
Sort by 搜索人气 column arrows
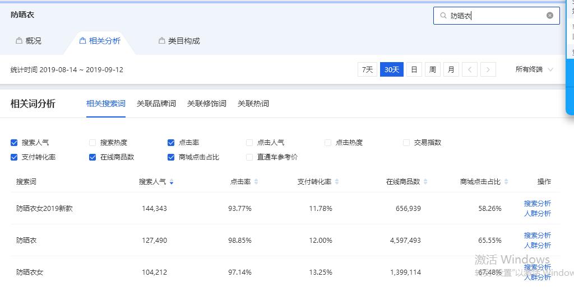(172, 181)
